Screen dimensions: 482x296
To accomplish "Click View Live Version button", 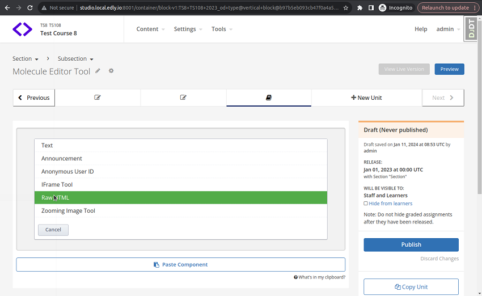I will [404, 69].
